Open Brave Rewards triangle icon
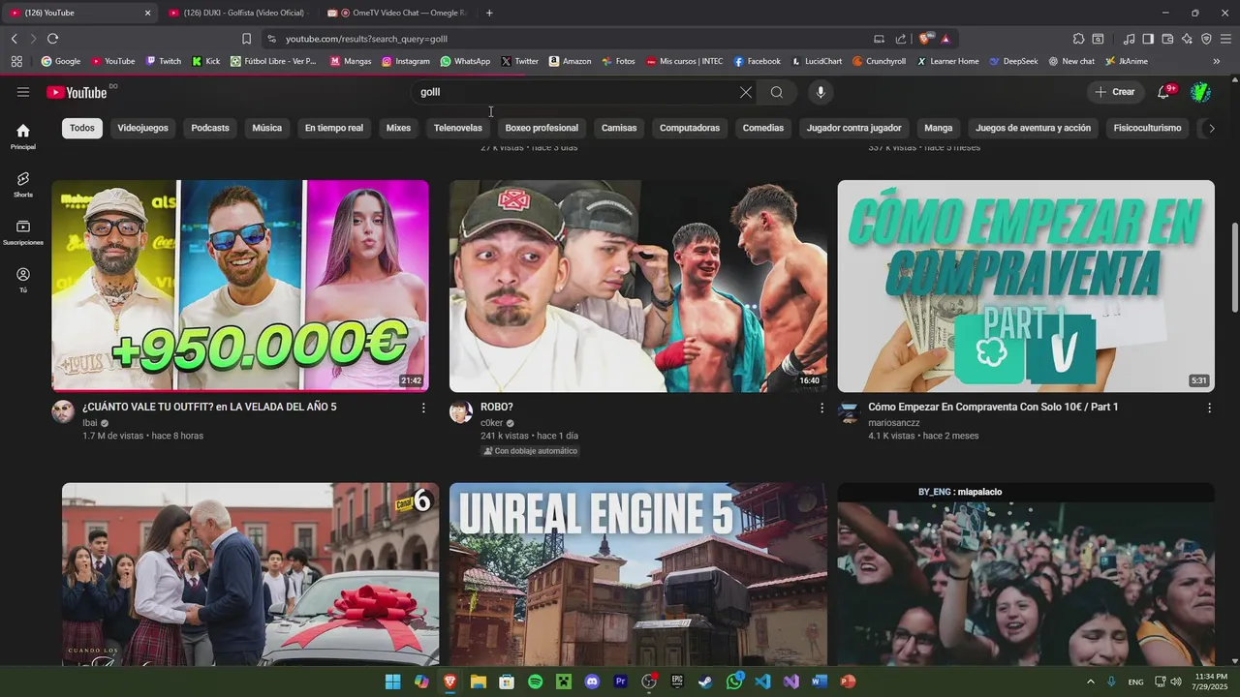Image resolution: width=1240 pixels, height=697 pixels. [945, 39]
